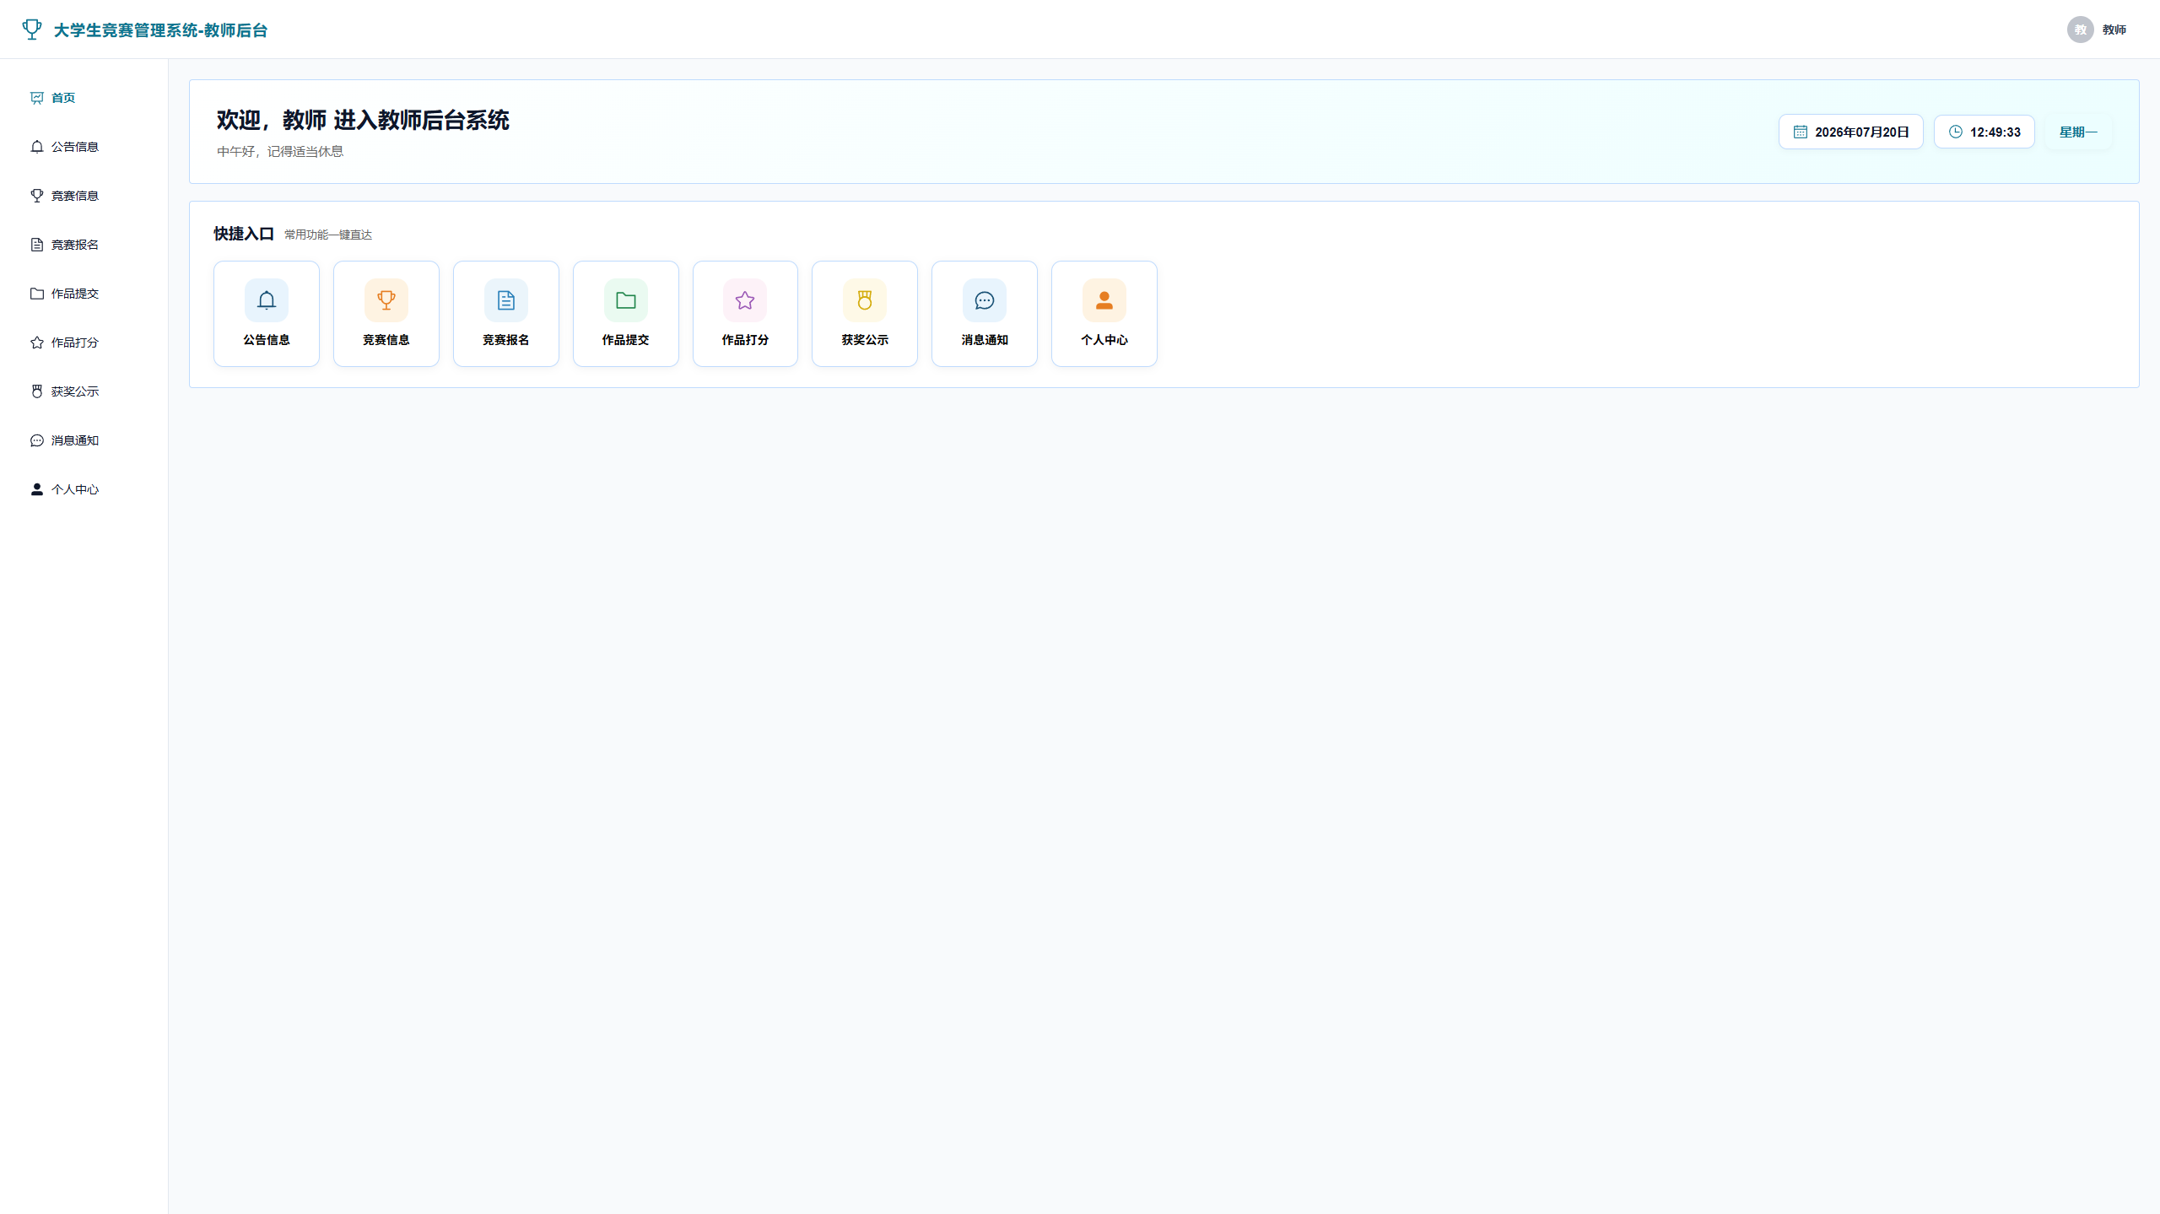
Task: Click the bell icon beside sidebar 公告信息
Action: pos(37,147)
